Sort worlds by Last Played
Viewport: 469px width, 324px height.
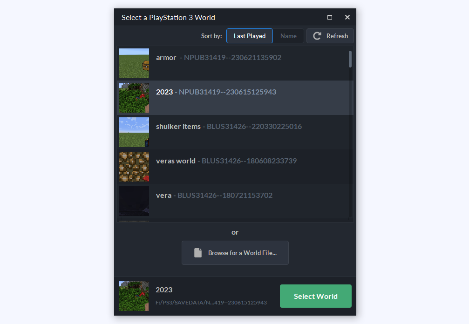pos(250,36)
